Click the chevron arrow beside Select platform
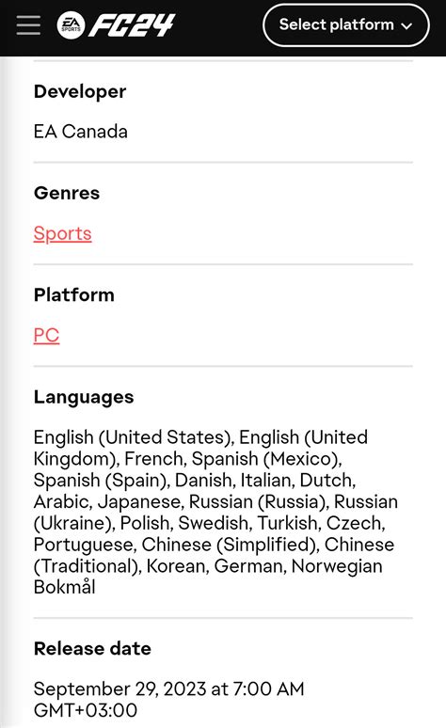The width and height of the screenshot is (446, 728). [x=406, y=26]
